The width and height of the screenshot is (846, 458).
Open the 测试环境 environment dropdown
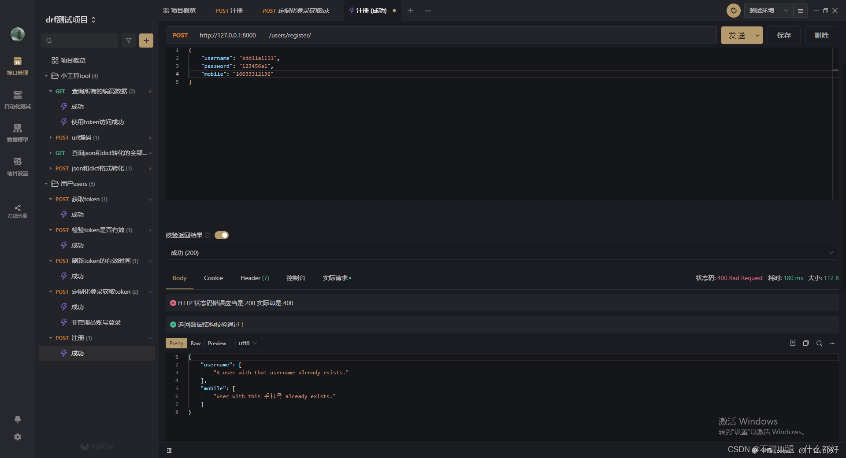pyautogui.click(x=768, y=11)
